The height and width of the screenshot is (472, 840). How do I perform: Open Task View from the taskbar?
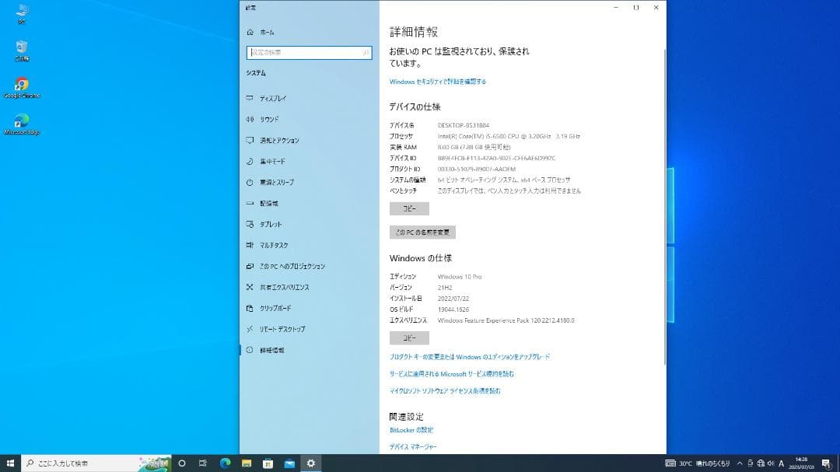[x=202, y=463]
